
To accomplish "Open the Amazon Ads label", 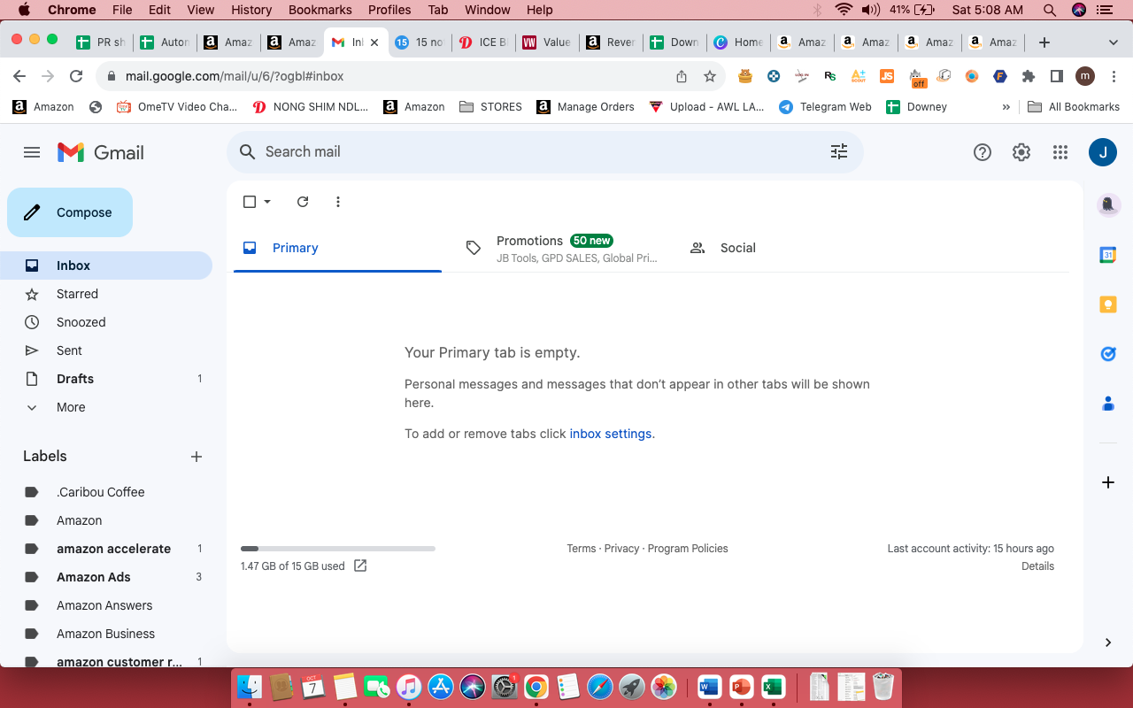I will (x=106, y=577).
